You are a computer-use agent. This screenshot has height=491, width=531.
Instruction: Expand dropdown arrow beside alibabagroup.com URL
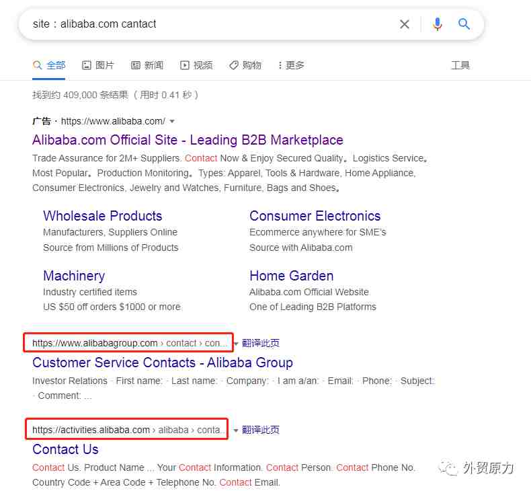[236, 344]
